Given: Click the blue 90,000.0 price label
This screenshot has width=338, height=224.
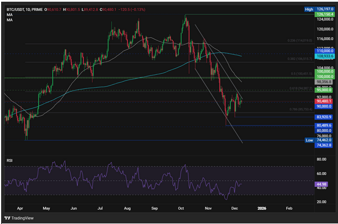Looking at the screenshot, I should (x=323, y=106).
